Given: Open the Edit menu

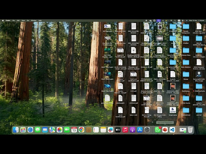Looking at the screenshot, I should point(18,21).
